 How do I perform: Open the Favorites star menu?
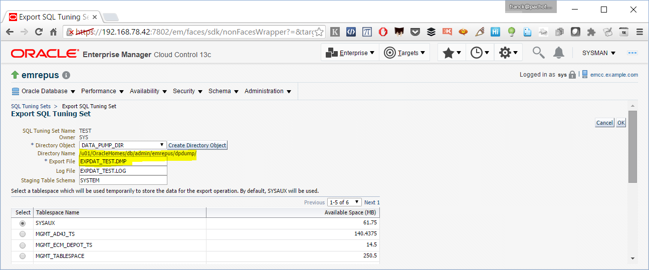coord(452,53)
